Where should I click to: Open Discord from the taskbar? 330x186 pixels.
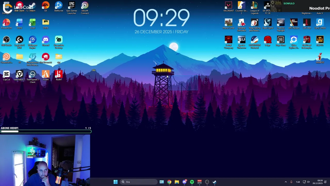[184, 182]
